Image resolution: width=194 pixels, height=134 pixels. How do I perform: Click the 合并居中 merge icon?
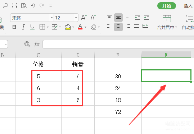coord(167,19)
